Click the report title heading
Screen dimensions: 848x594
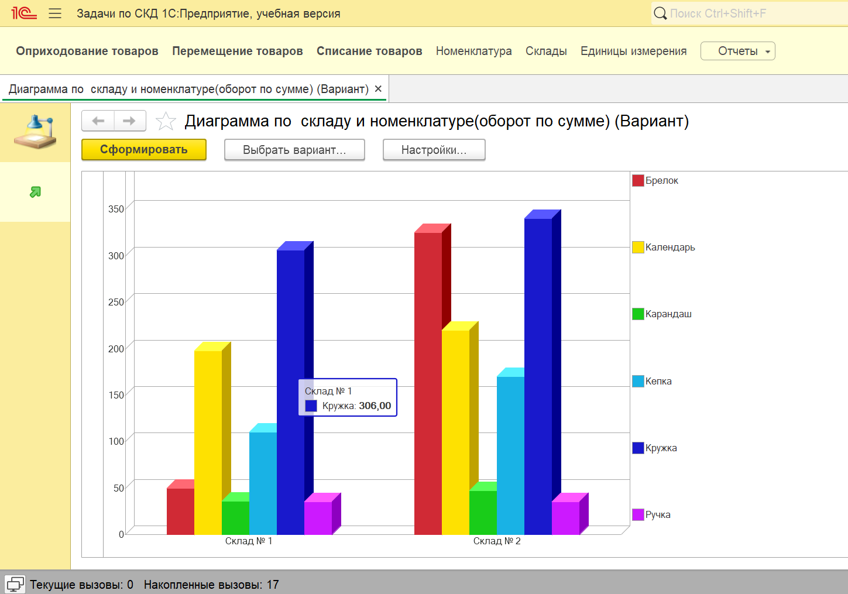[437, 121]
